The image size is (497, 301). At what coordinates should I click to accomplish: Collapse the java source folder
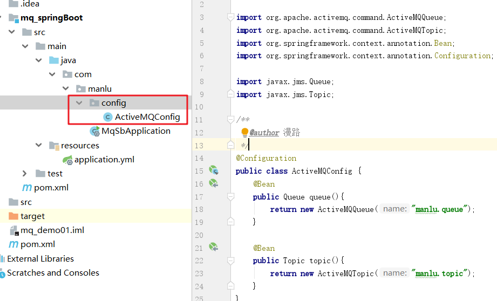39,60
